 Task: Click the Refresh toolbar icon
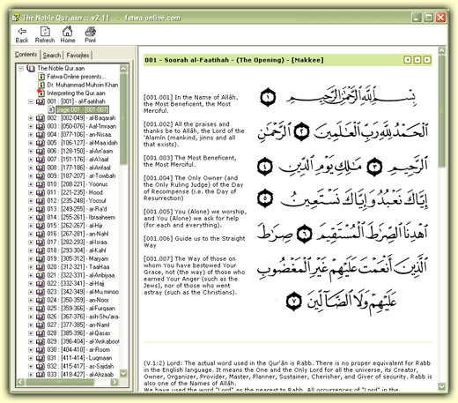coord(45,34)
